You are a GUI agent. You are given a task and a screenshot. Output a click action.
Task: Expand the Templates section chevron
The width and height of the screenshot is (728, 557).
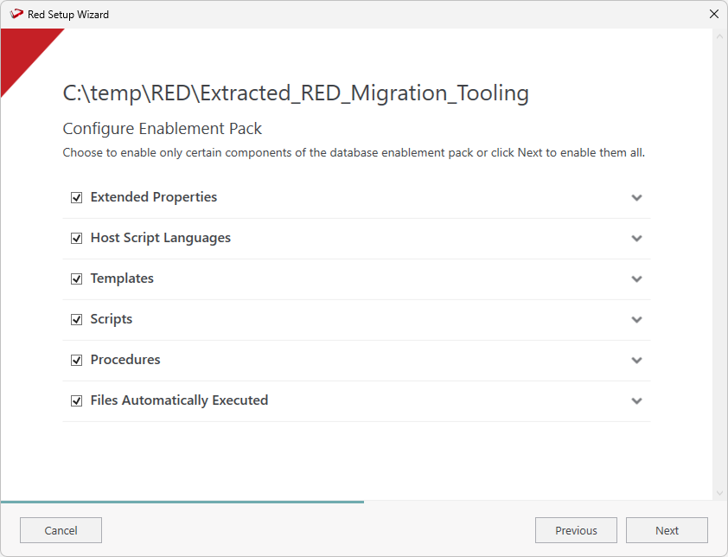pos(636,279)
